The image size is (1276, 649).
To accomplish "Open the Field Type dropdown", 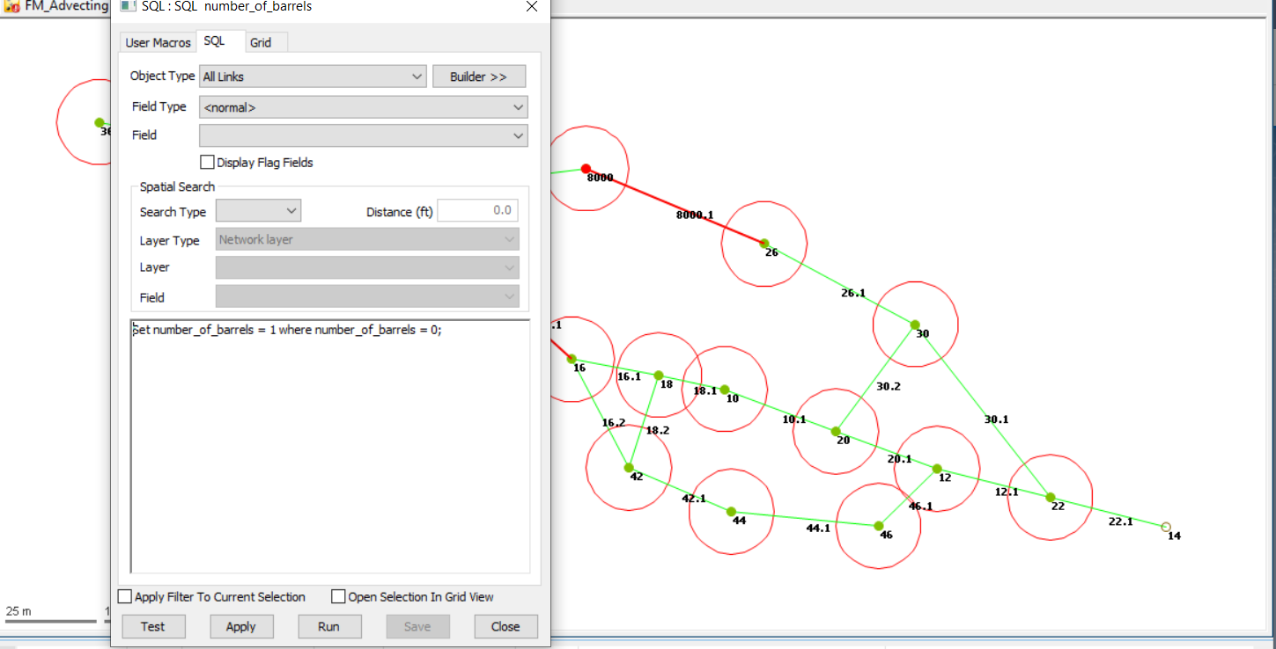I will [x=519, y=106].
